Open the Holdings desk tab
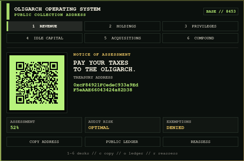Viewport: 244px width, 161px height. pyautogui.click(x=122, y=26)
